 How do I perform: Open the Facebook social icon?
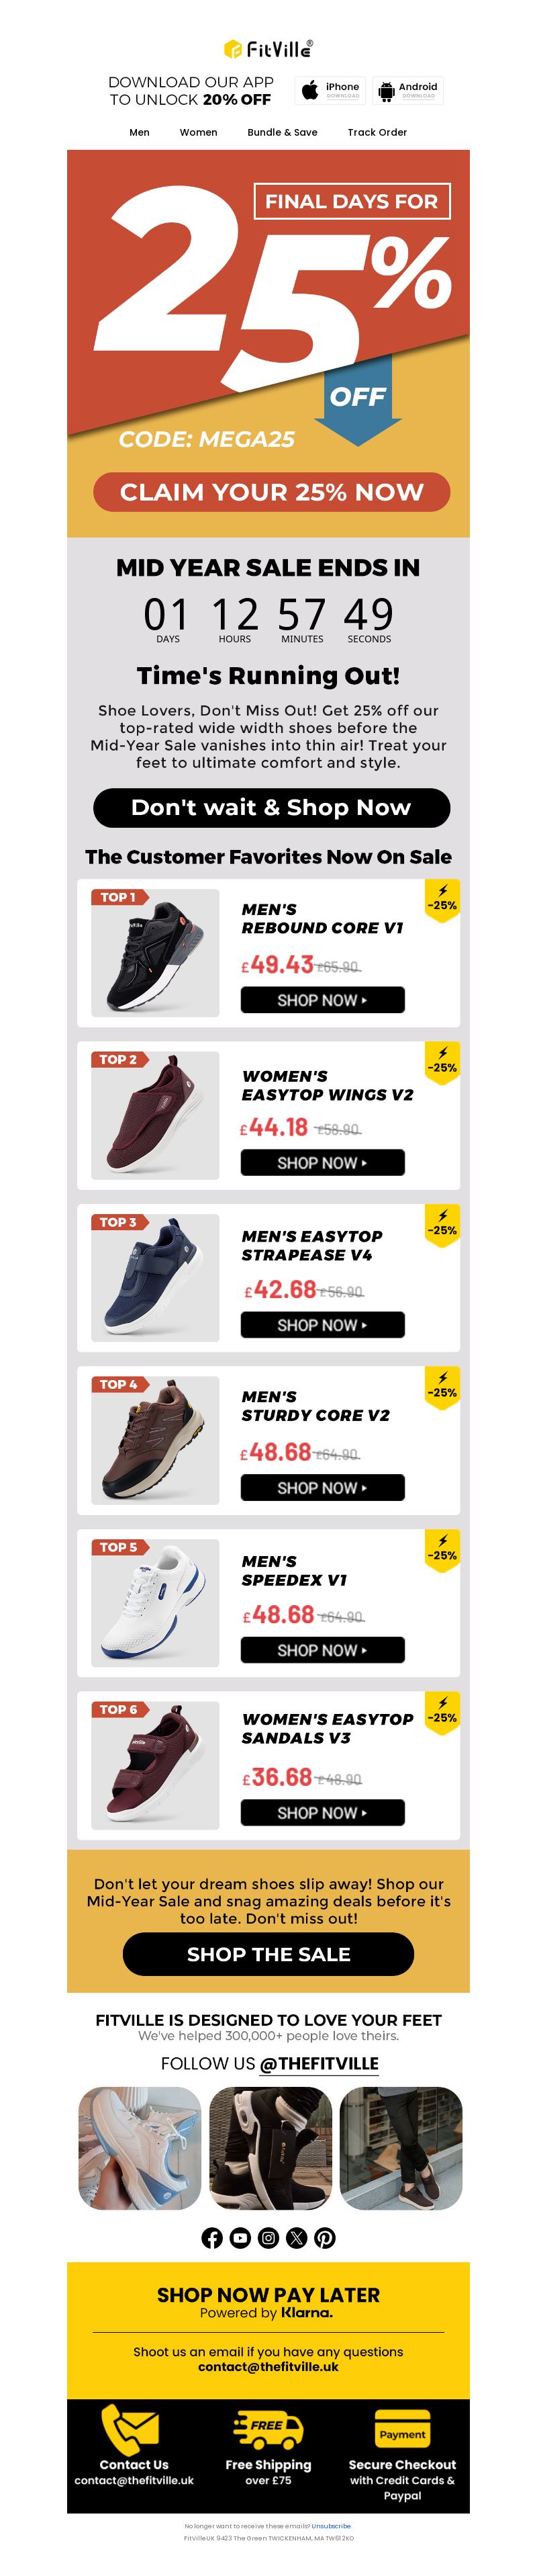tap(211, 2238)
